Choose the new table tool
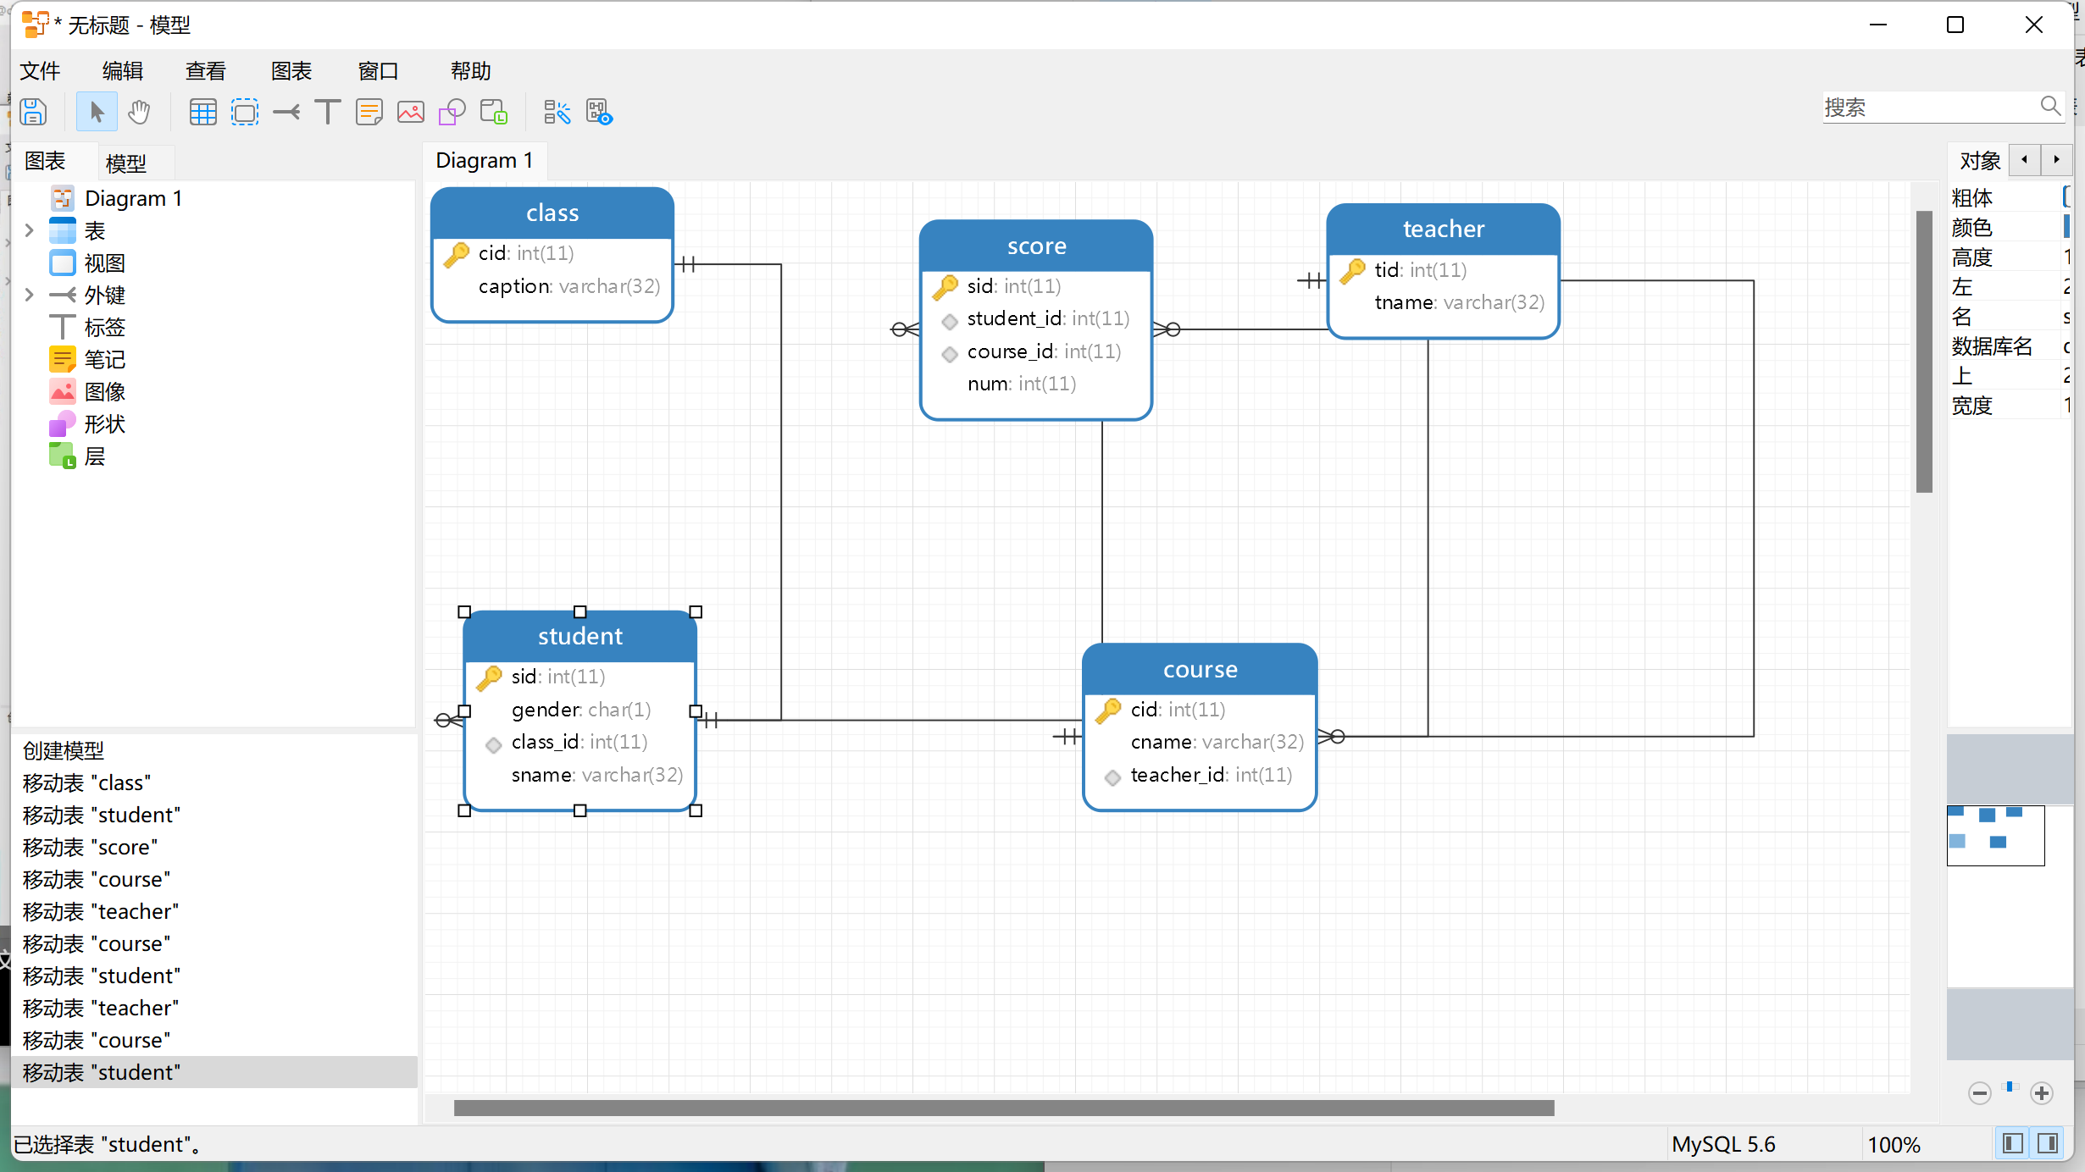Viewport: 2085px width, 1172px height. (x=203, y=112)
